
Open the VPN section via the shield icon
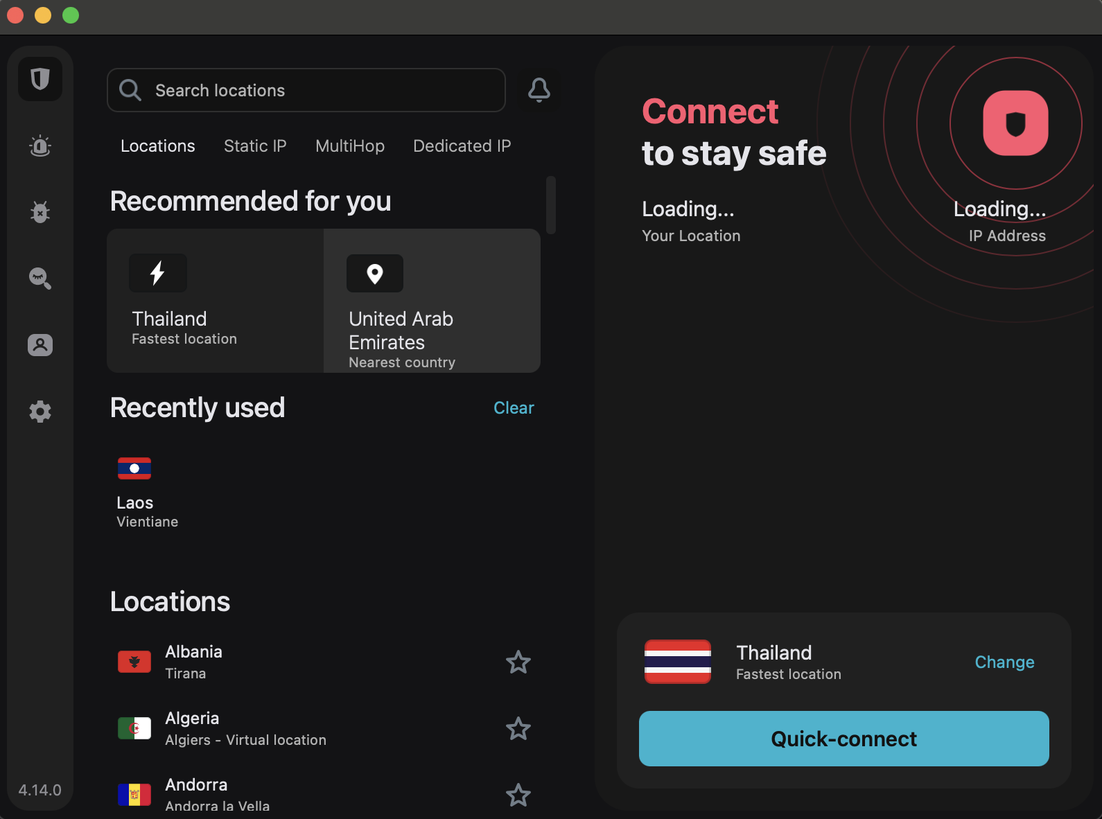click(40, 79)
